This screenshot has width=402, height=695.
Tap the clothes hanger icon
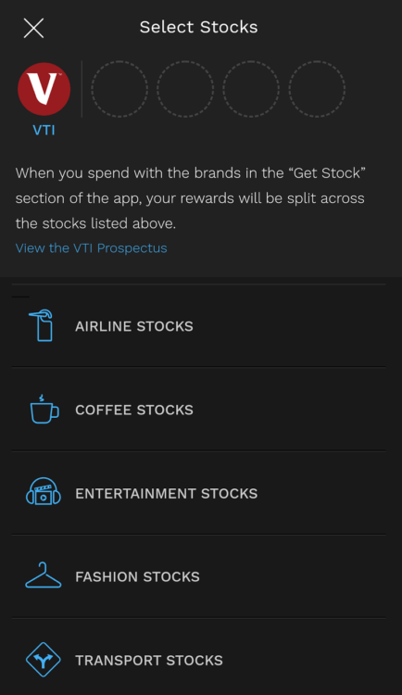pyautogui.click(x=43, y=575)
